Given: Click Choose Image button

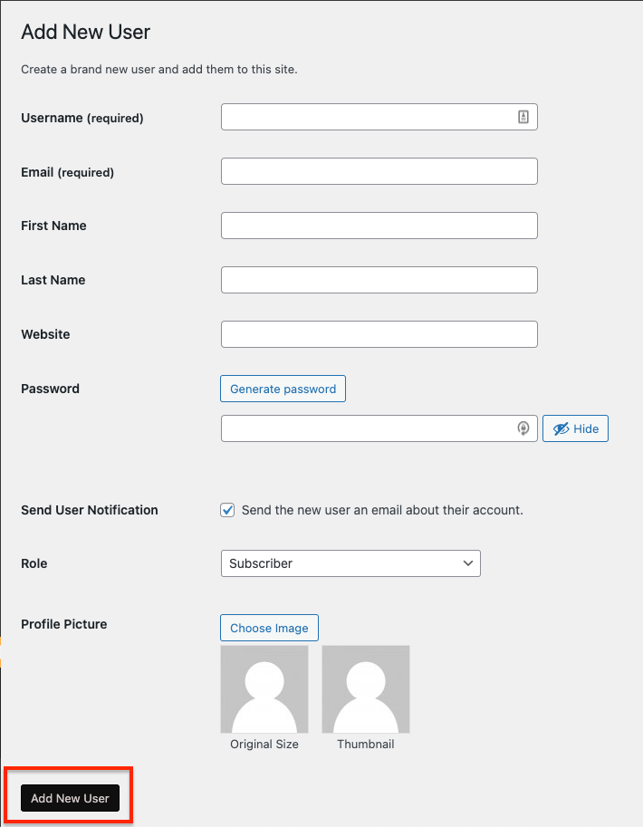Looking at the screenshot, I should (x=269, y=628).
